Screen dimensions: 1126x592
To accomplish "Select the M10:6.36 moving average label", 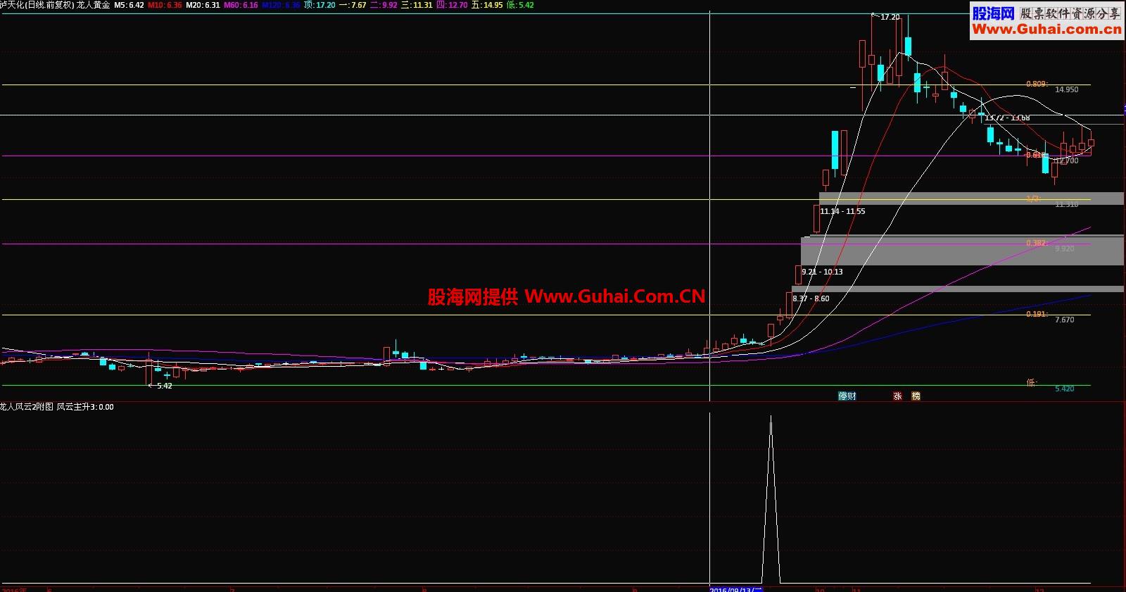I will 165,5.
